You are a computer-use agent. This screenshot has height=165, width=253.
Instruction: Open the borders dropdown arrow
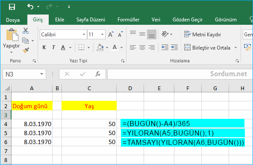click(x=88, y=47)
